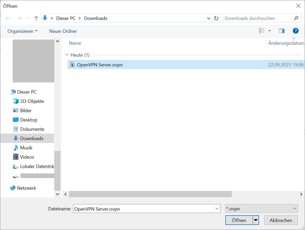
Task: Click the horizontal scrollbar in file list
Action: point(150,194)
